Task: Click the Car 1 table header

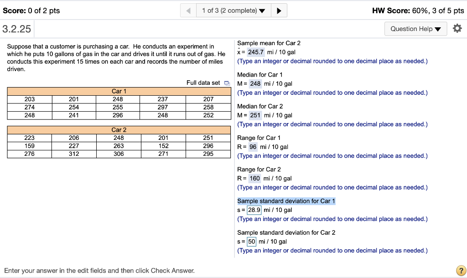Action: pos(119,91)
